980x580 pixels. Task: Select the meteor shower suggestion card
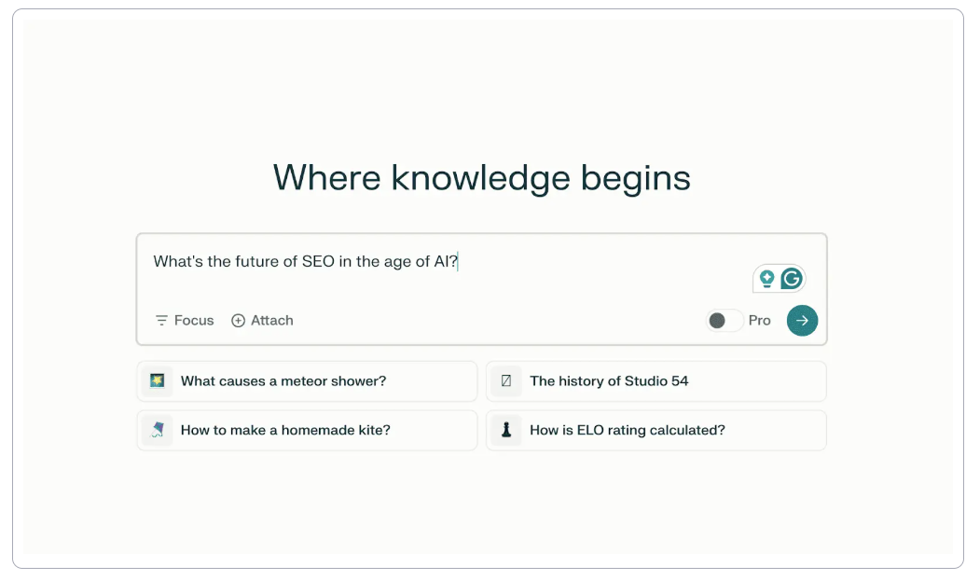[307, 380]
